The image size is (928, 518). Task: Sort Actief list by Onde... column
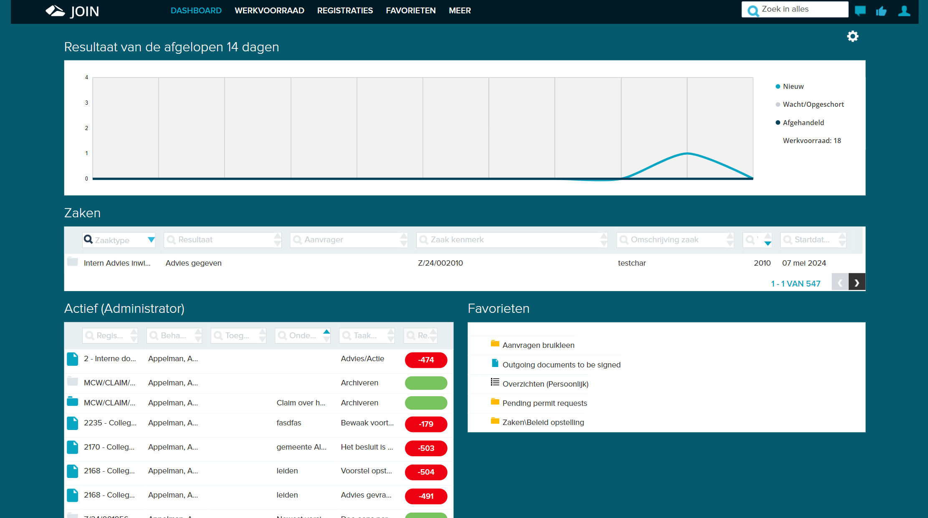click(x=326, y=336)
